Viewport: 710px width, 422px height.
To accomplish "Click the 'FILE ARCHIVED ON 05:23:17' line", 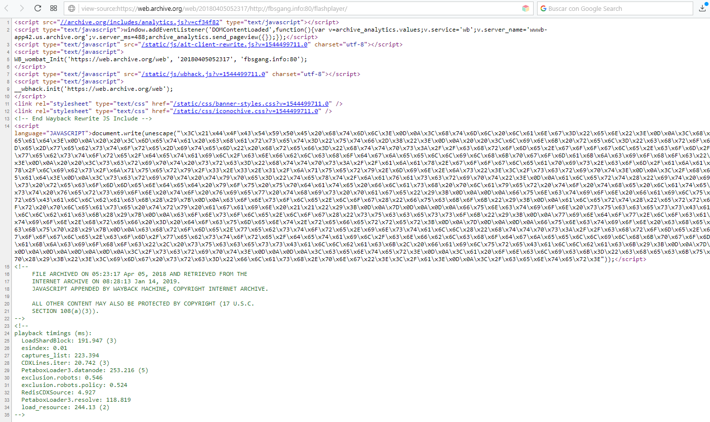I will 140,274.
